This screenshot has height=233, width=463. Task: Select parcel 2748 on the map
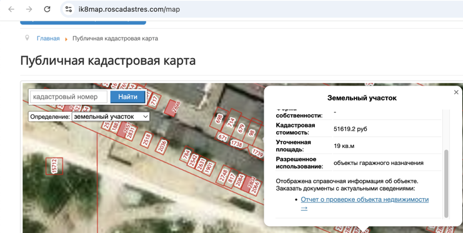(224, 176)
